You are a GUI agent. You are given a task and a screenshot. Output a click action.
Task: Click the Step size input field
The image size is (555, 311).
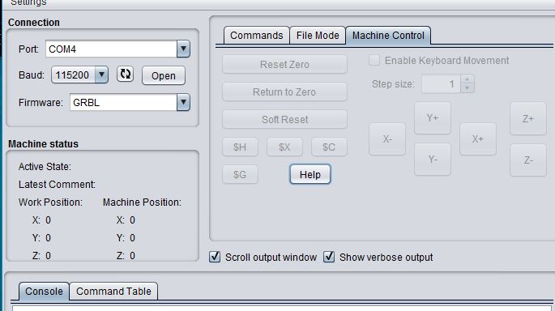tap(441, 84)
